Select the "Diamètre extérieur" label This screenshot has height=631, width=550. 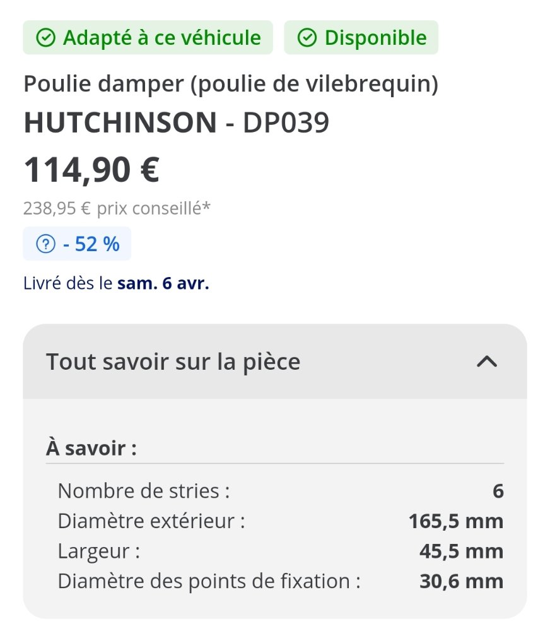pos(151,521)
